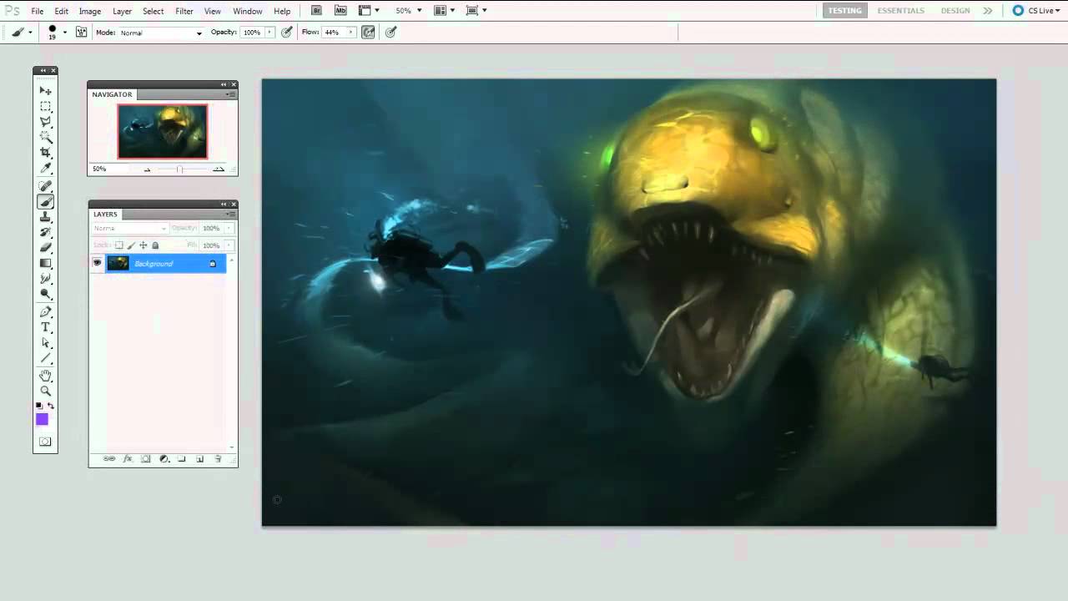This screenshot has height=601, width=1068.
Task: Launch Mini Bridge from application bar
Action: [340, 11]
